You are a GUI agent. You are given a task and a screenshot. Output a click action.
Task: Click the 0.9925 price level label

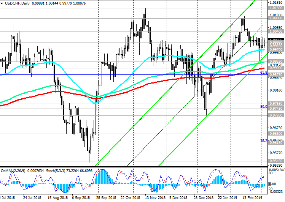point(275,61)
